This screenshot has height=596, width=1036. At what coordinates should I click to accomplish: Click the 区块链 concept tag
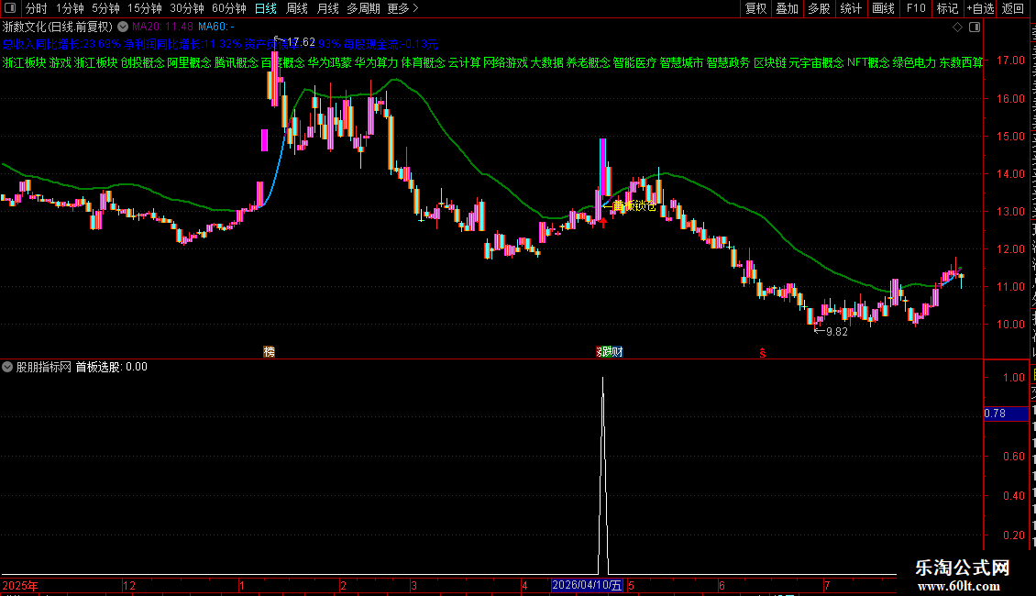click(770, 62)
